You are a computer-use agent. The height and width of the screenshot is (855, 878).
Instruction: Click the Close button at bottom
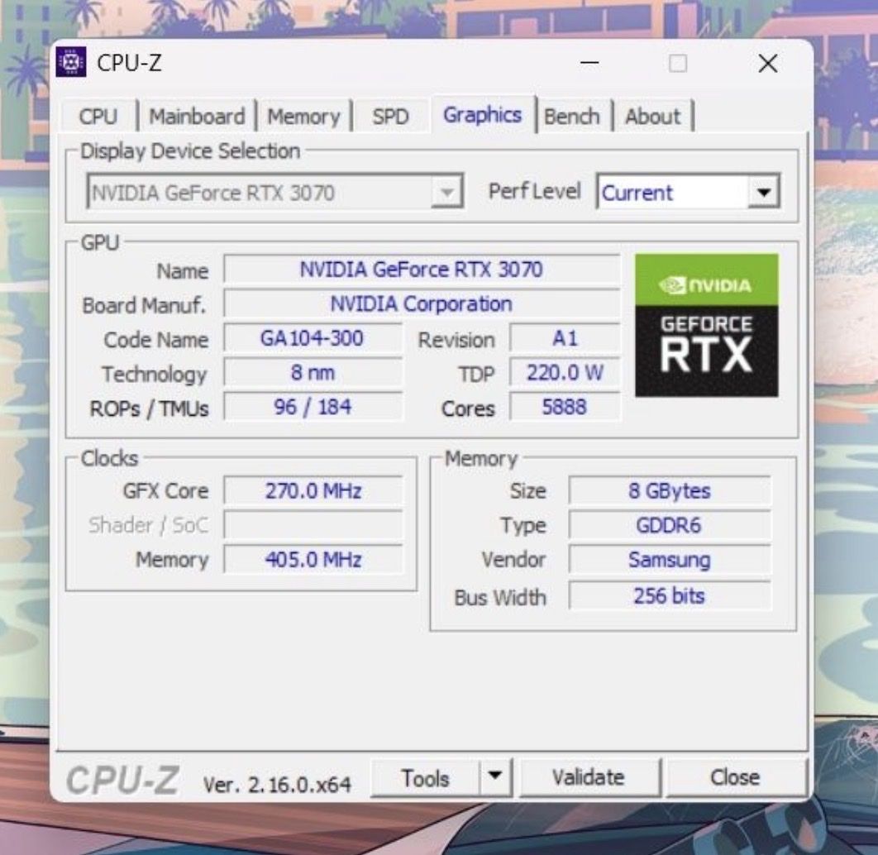735,777
